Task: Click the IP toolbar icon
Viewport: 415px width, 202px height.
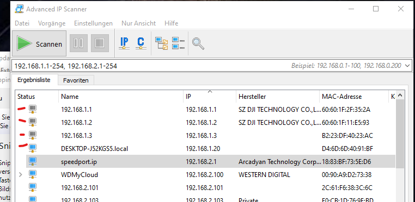Action: pos(124,43)
